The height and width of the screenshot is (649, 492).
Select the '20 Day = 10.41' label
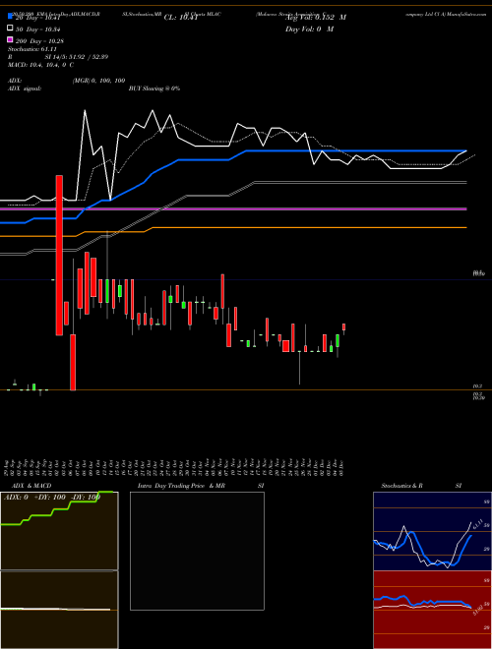tap(37, 18)
